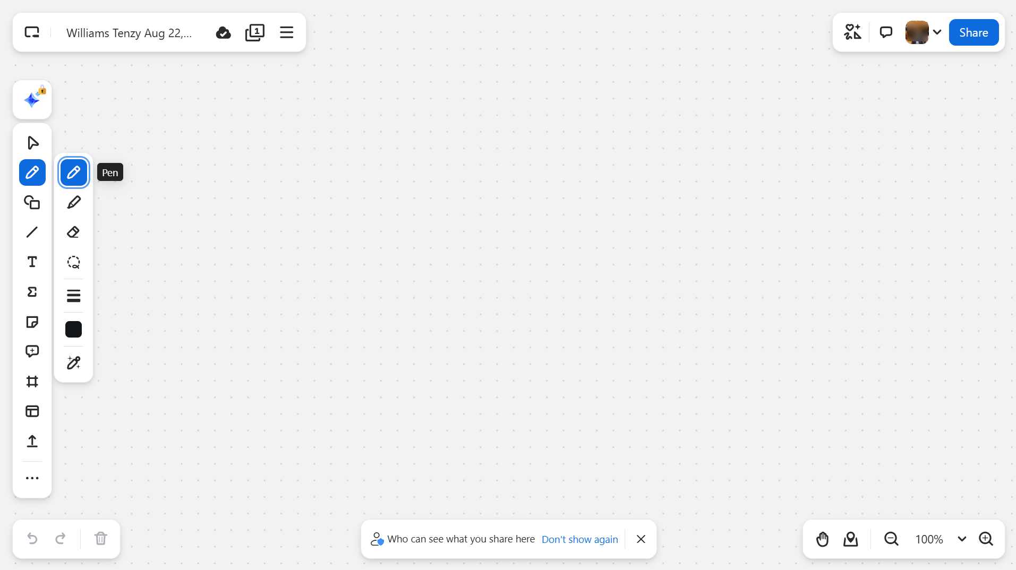Open the zoom percentage dropdown
The height and width of the screenshot is (570, 1016).
(x=961, y=539)
